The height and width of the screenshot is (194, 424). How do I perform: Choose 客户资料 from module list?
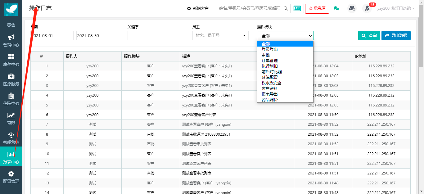285,88
